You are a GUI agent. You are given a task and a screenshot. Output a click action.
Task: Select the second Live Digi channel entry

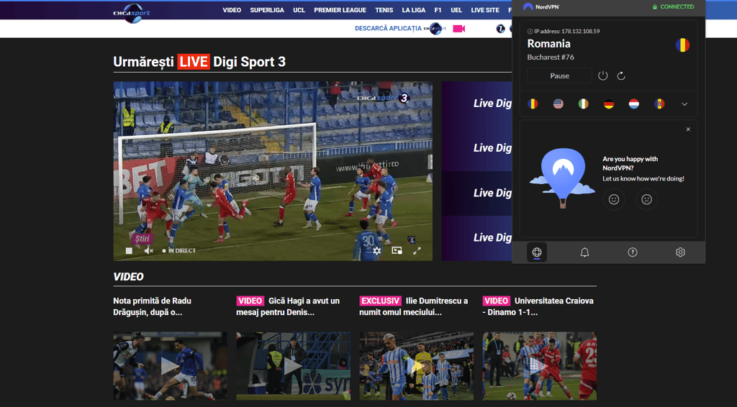point(476,148)
